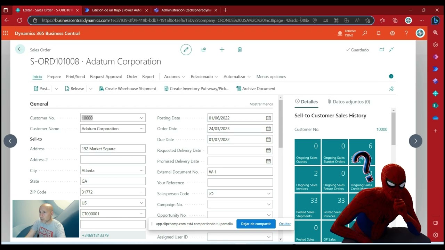445x250 pixels.
Task: Click the back arrow beside Sales Order
Action: 20,49
